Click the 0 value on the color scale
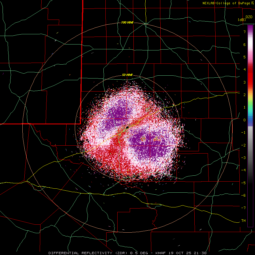 245,120
